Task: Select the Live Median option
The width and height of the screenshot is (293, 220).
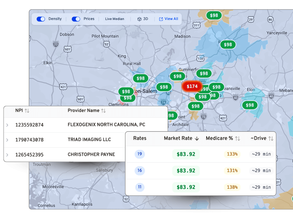Action: coord(114,19)
